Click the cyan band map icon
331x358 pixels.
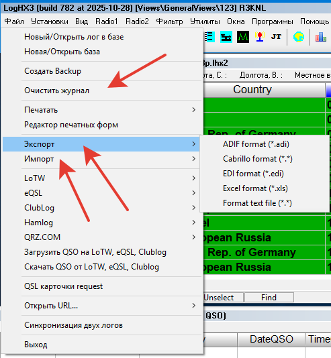pos(226,37)
